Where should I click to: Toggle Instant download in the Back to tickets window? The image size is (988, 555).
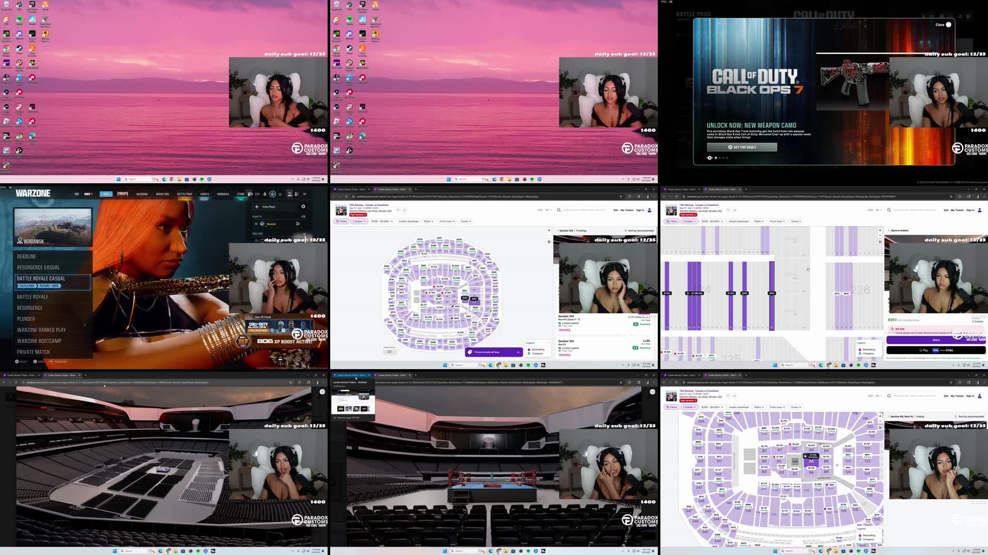pos(738,221)
